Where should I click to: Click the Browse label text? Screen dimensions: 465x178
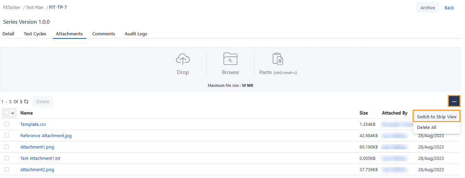(x=230, y=72)
